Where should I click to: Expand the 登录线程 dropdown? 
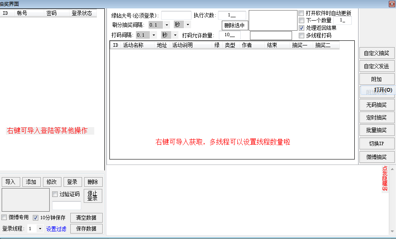click(x=40, y=229)
